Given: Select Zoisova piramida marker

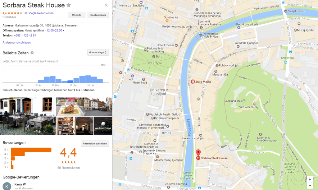Looking at the screenshot, I should coord(168,187).
